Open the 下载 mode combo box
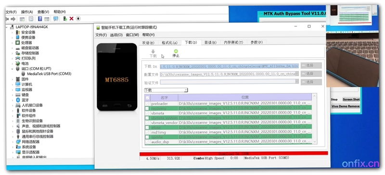This screenshot has width=385, height=175. click(166, 90)
